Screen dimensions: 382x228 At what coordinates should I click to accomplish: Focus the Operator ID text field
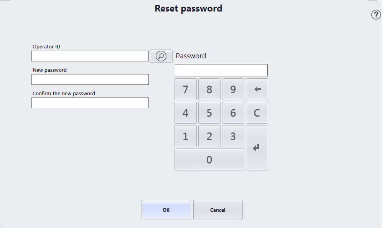90,56
